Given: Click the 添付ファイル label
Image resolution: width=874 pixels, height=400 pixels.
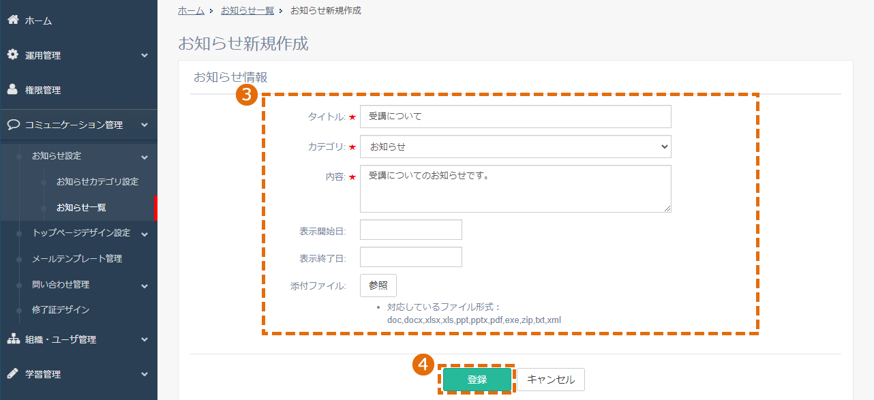Looking at the screenshot, I should point(318,286).
